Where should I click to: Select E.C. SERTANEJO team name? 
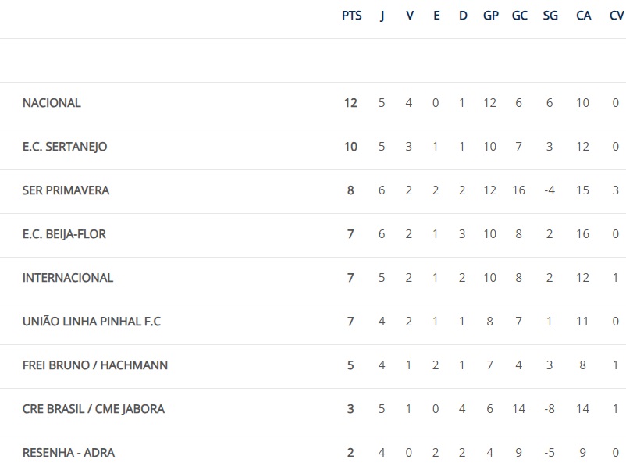(x=65, y=147)
